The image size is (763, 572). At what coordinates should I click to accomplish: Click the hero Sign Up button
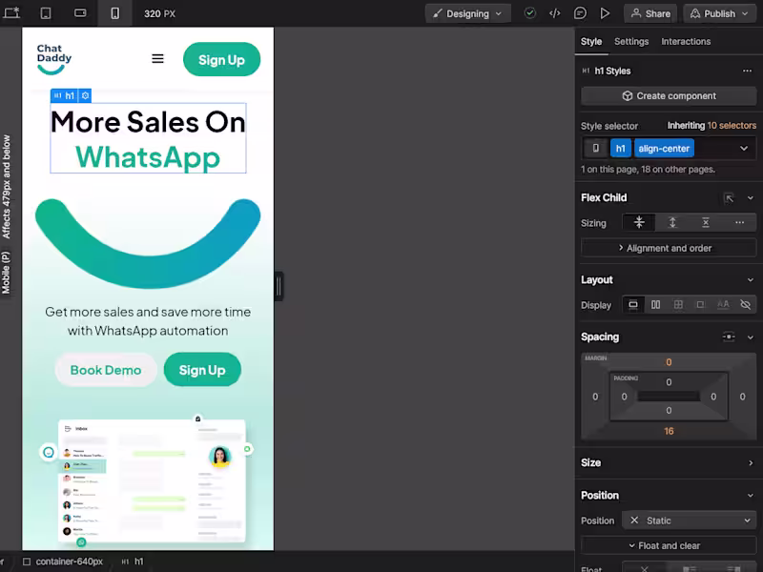coord(202,370)
